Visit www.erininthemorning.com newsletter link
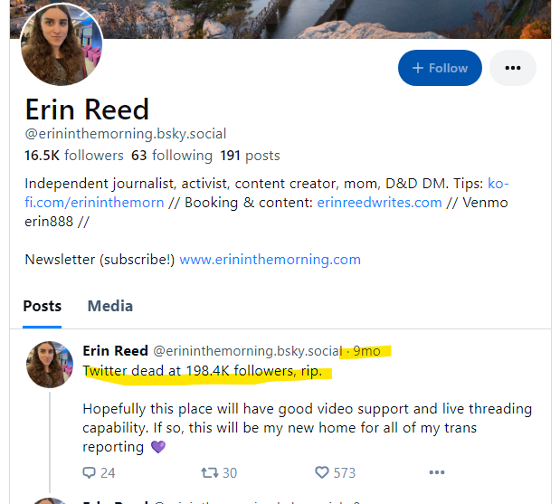 click(x=271, y=260)
